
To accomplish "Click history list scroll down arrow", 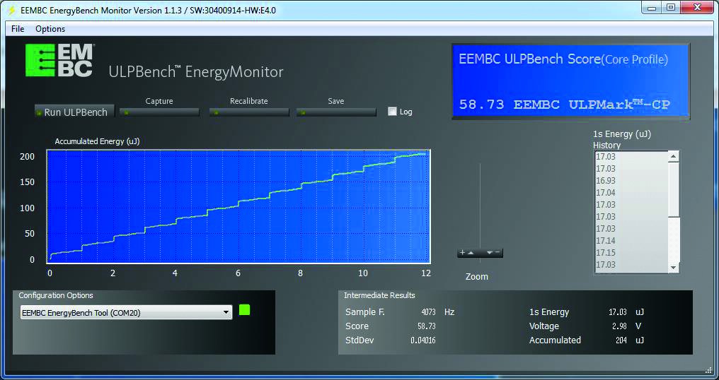I will coord(673,268).
